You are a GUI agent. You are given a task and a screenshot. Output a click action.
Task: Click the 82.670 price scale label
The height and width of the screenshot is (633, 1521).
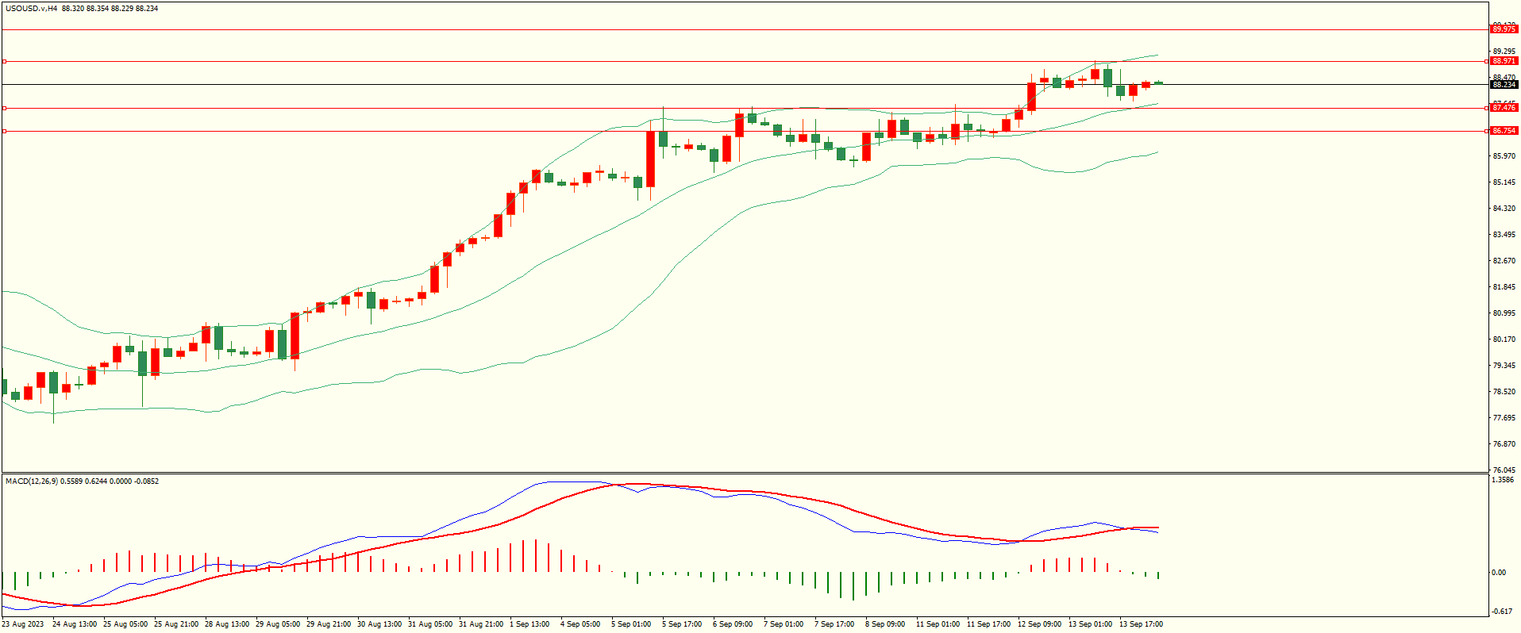1504,261
